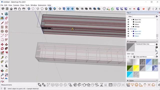The width and height of the screenshot is (160, 90).
Task: Toggle visibility of Beam folder
Action: coord(128,29)
